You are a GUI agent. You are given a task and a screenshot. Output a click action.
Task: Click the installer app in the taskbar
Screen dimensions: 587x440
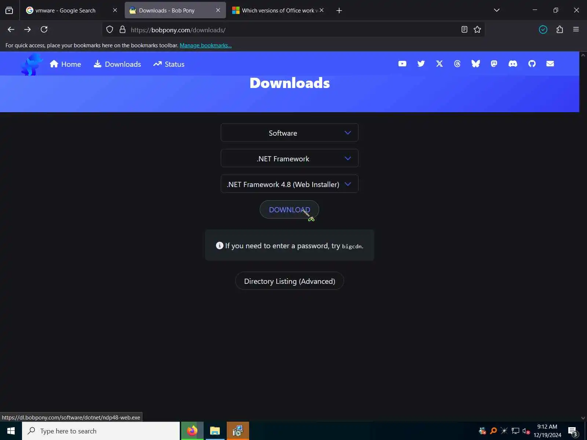coord(238,431)
